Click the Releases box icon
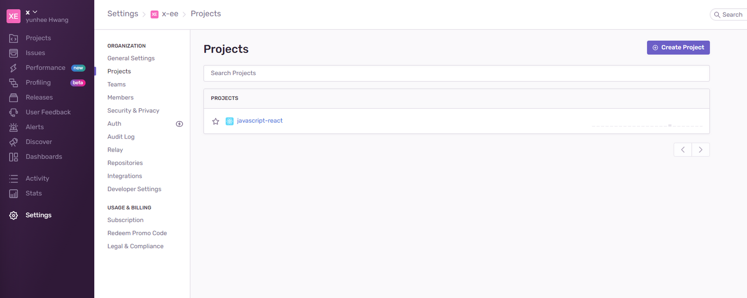 [14, 97]
